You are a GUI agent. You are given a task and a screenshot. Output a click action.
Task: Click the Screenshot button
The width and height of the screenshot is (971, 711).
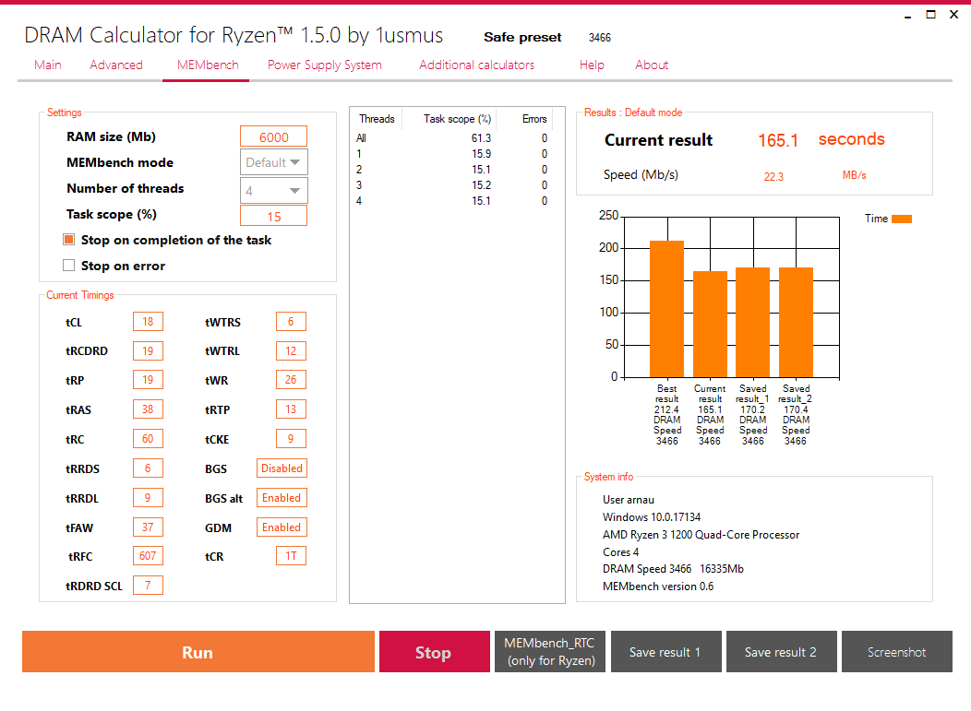(896, 652)
